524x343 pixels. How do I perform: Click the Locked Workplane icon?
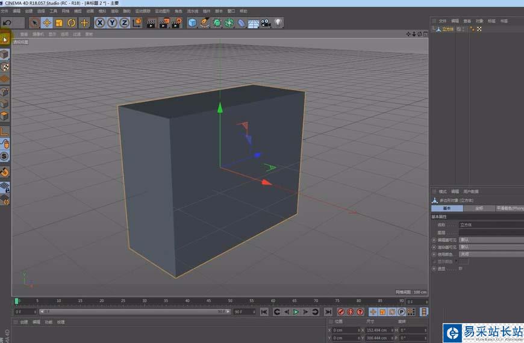click(x=5, y=188)
